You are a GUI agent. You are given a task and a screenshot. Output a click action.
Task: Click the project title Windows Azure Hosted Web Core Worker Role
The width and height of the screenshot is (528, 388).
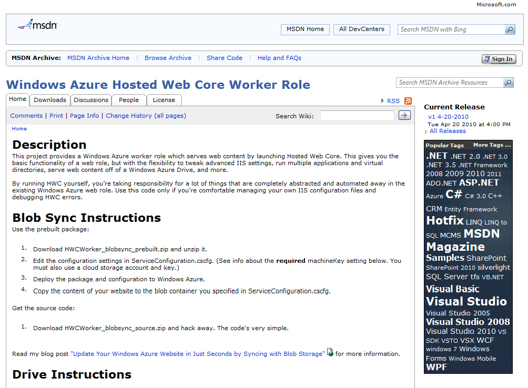click(158, 85)
